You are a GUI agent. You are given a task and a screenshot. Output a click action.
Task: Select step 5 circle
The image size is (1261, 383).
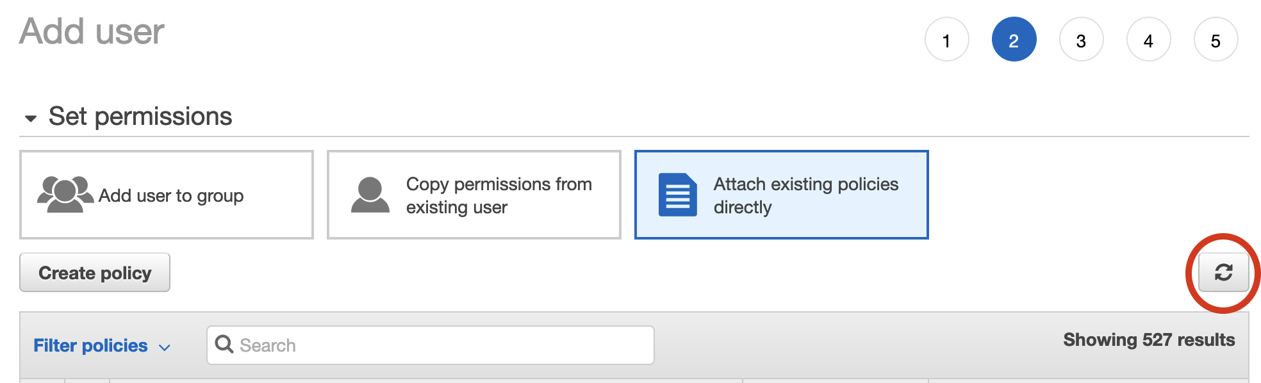point(1216,40)
